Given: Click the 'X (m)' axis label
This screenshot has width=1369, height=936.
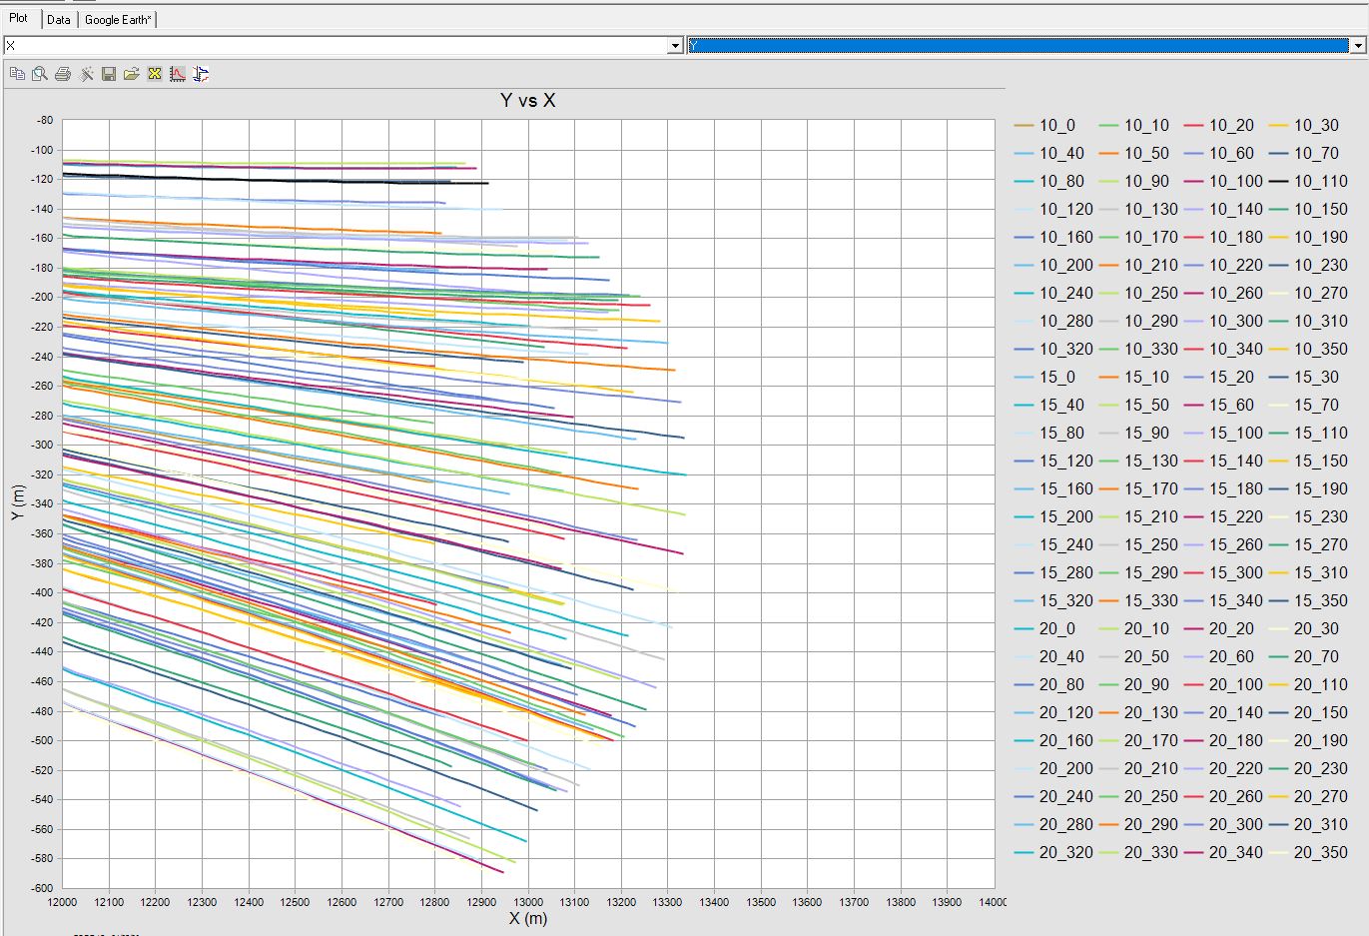Looking at the screenshot, I should pyautogui.click(x=527, y=919).
